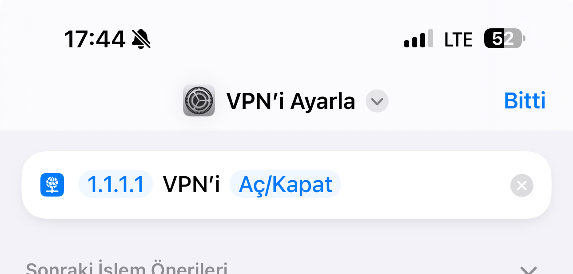573x274 pixels.
Task: Tap the 17:44 clock in status bar
Action: pyautogui.click(x=95, y=39)
